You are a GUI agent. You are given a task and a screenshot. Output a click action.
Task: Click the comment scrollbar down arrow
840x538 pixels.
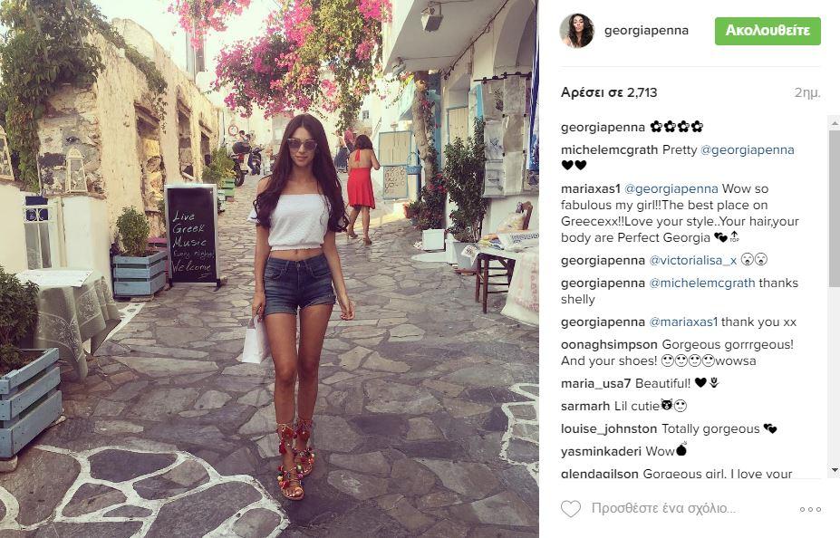[834, 470]
